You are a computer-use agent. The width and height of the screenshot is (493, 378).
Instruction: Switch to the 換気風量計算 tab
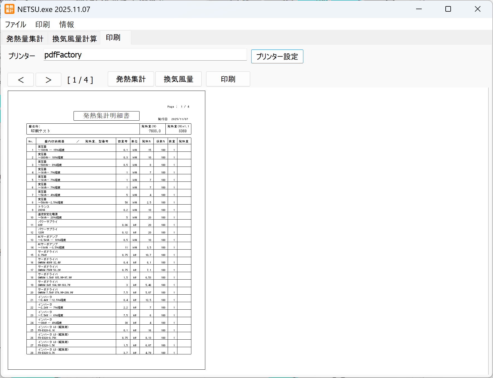coord(74,39)
